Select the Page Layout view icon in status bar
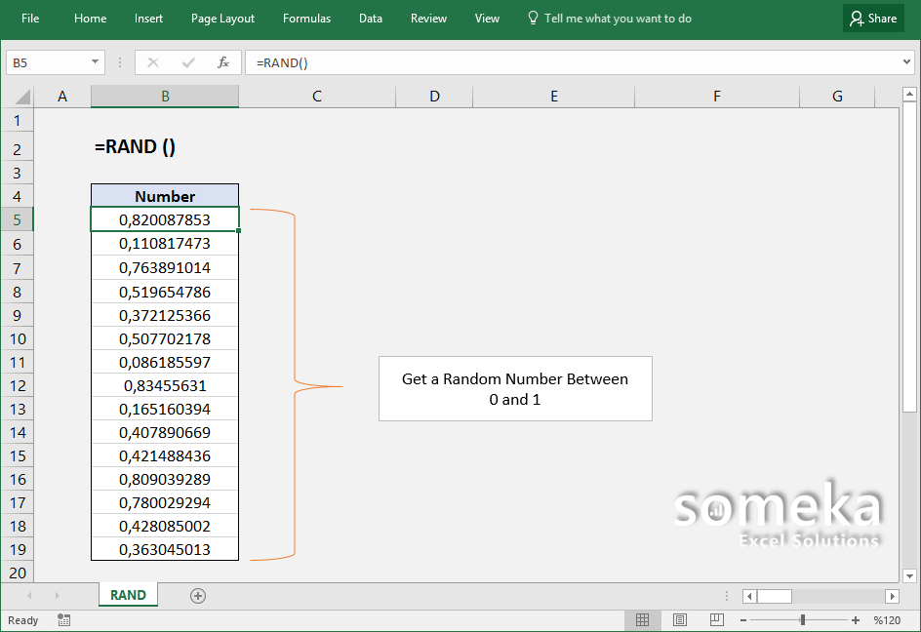 coord(679,619)
